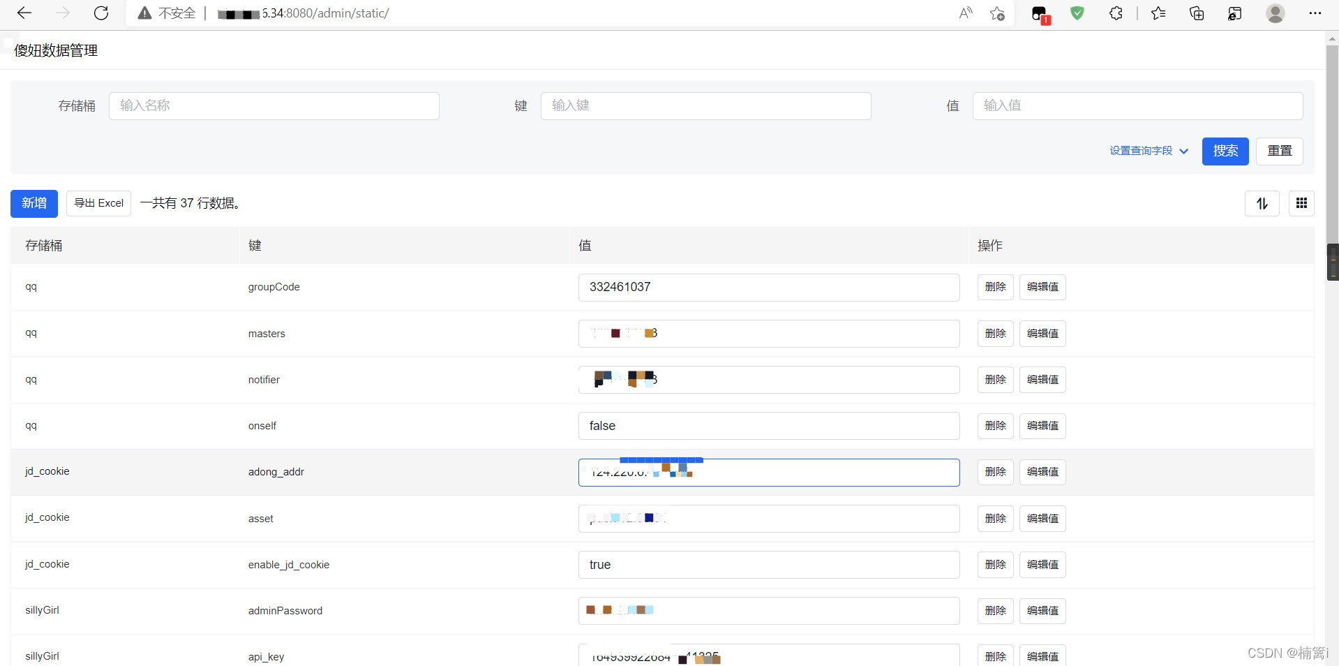The image size is (1339, 666).
Task: Open browser settings ellipsis menu
Action: click(1315, 13)
